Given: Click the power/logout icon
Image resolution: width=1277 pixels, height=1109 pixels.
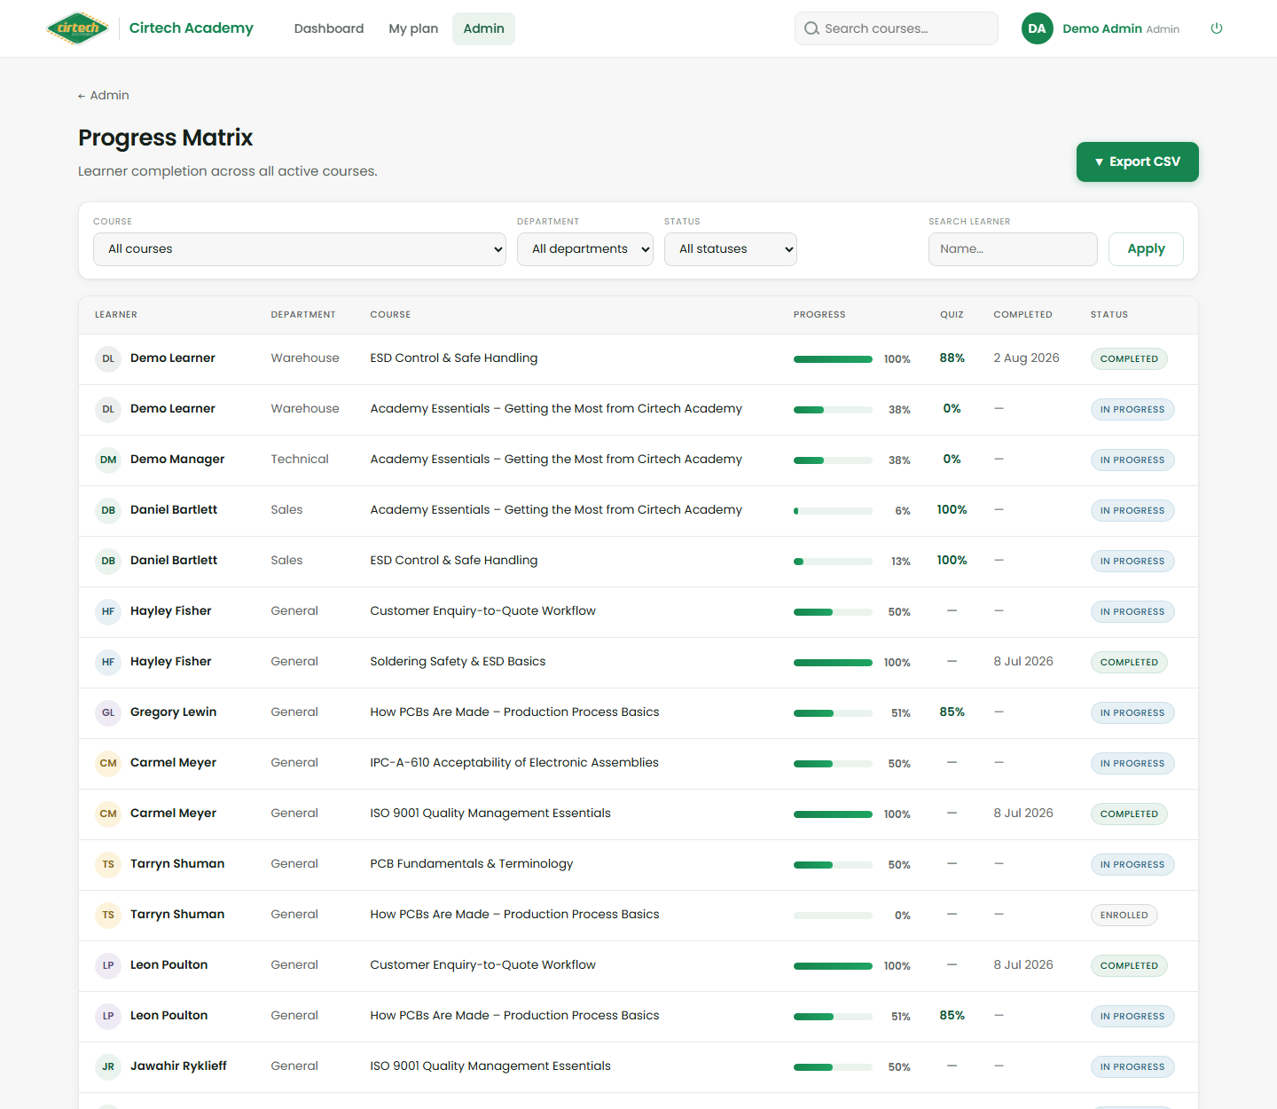Looking at the screenshot, I should click(x=1217, y=28).
